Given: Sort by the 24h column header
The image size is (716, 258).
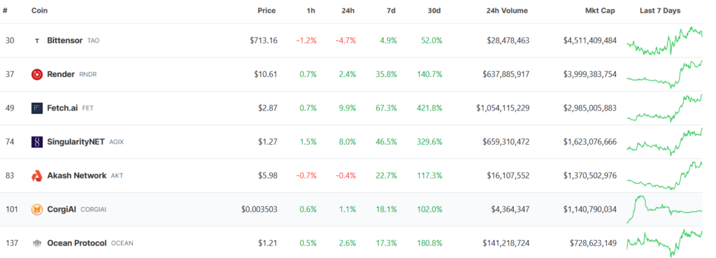Looking at the screenshot, I should pos(349,10).
